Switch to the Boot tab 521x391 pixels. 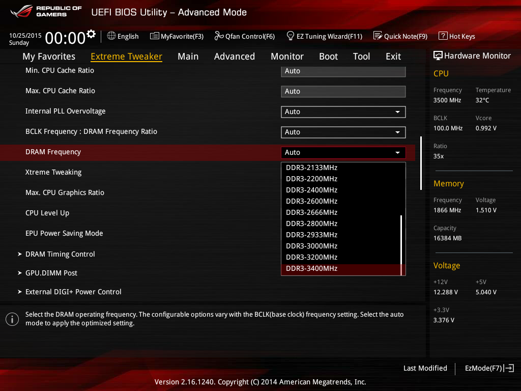pyautogui.click(x=328, y=57)
